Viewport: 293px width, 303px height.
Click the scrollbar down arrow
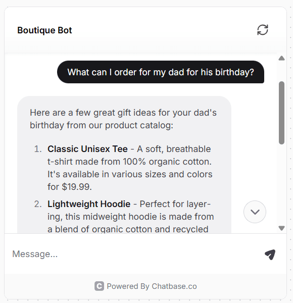pos(281,228)
